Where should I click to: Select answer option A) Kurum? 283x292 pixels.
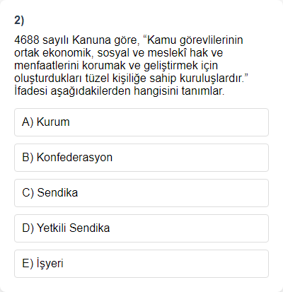[x=141, y=122]
